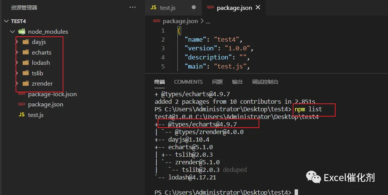This screenshot has height=195, width=388.
Task: Select the 终端 terminal panel tab
Action: pos(159,82)
